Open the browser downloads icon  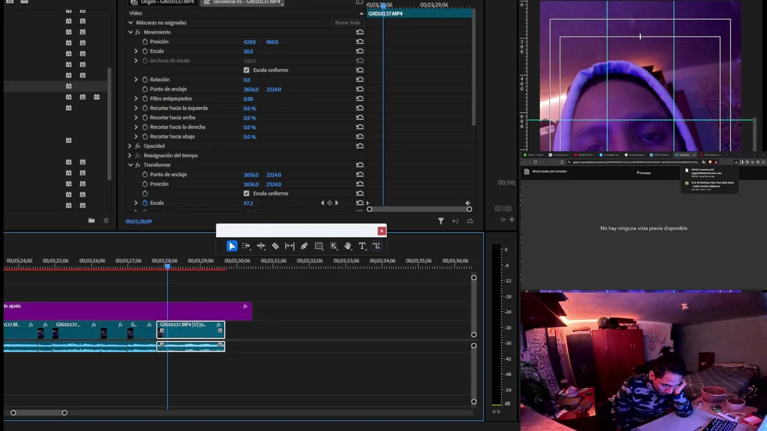736,162
